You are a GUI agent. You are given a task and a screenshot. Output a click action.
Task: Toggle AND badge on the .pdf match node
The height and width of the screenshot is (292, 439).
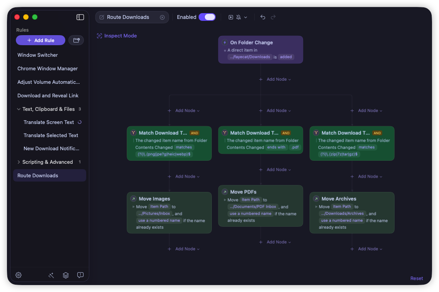pyautogui.click(x=286, y=133)
